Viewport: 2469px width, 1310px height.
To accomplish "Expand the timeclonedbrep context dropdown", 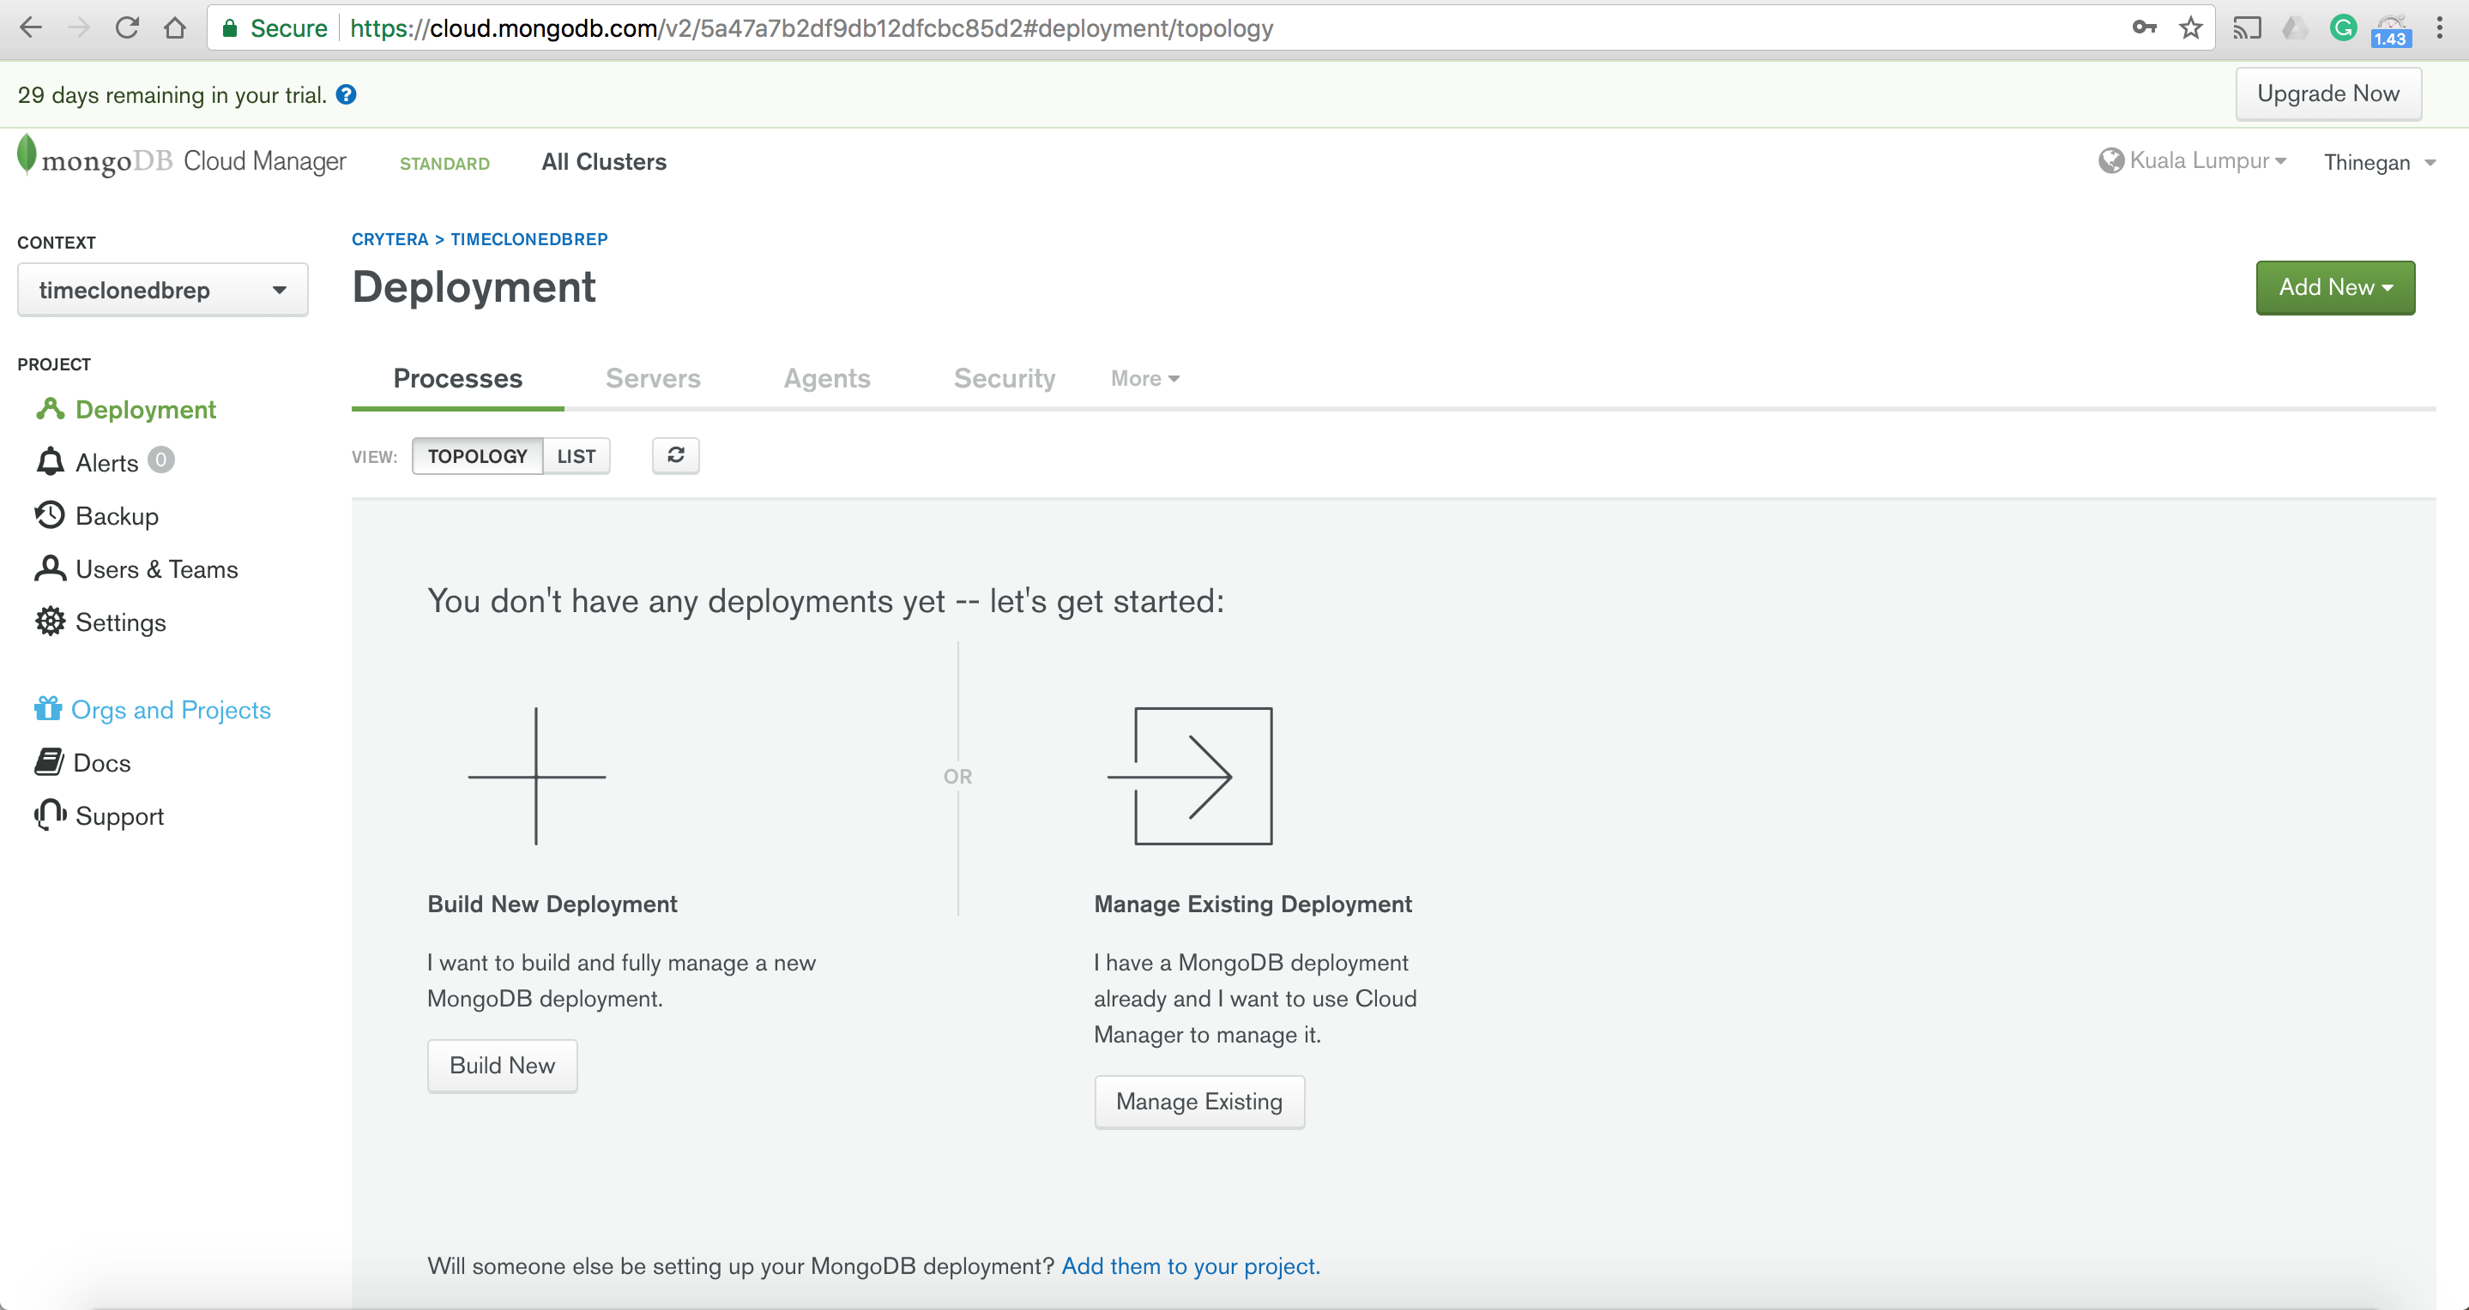I will pyautogui.click(x=162, y=290).
